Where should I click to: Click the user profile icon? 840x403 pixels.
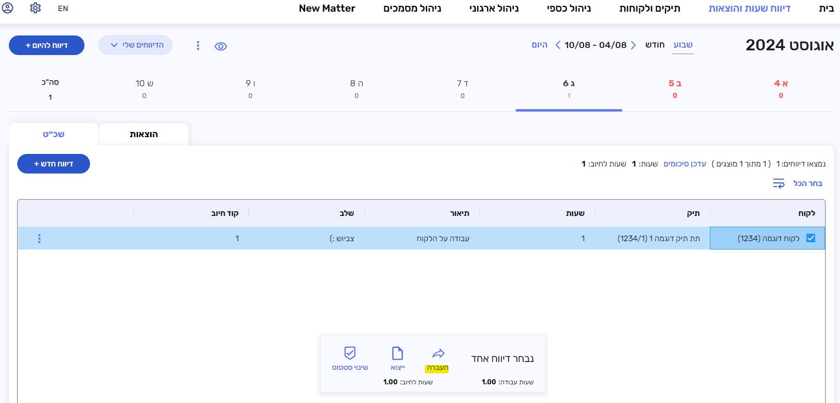pyautogui.click(x=7, y=8)
